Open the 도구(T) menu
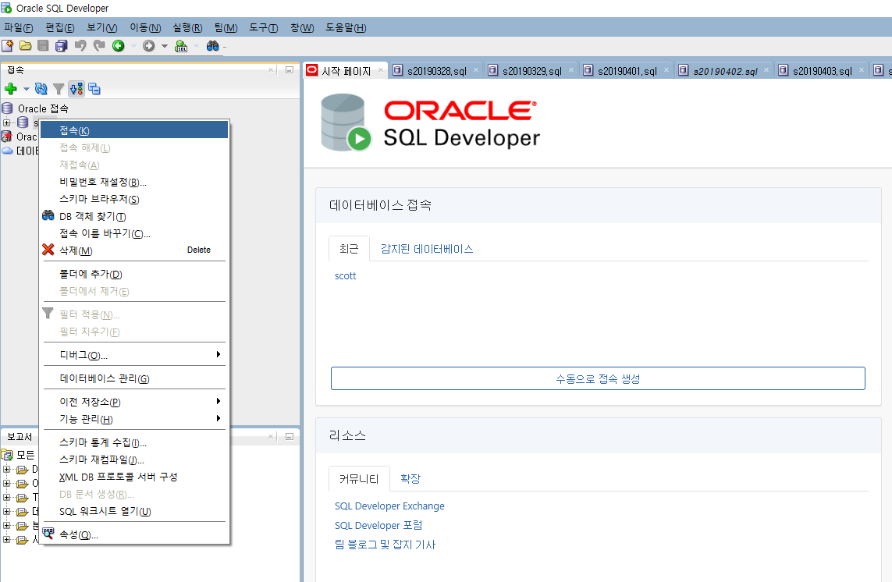The image size is (892, 582). pos(264,27)
